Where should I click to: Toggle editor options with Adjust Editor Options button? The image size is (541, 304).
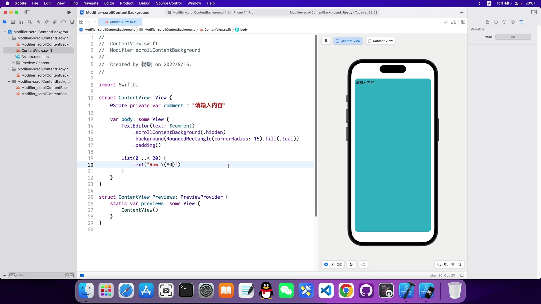[x=453, y=22]
